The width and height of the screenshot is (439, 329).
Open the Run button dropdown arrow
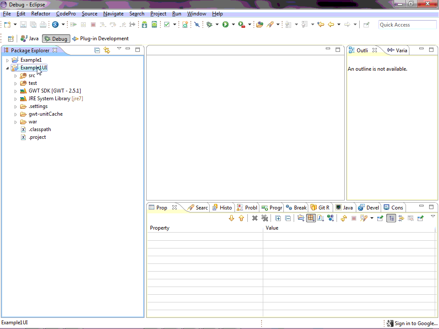point(233,24)
